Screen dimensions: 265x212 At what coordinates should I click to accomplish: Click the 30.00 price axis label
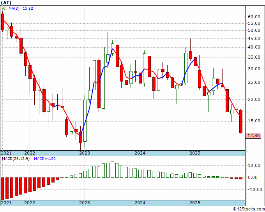pos(254,69)
